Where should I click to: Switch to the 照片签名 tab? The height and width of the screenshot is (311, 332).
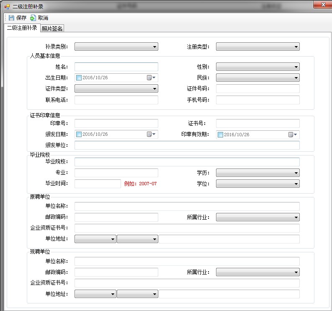(52, 29)
